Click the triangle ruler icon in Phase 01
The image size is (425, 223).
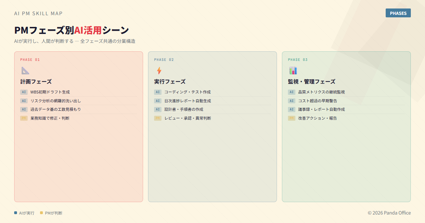click(25, 70)
